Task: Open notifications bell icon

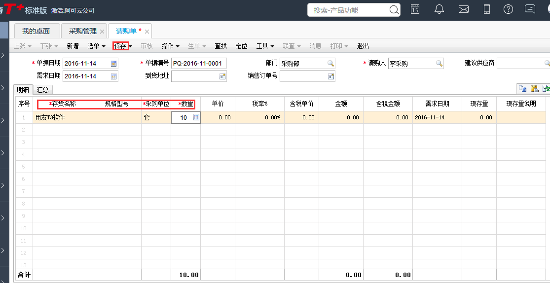Action: pos(439,9)
